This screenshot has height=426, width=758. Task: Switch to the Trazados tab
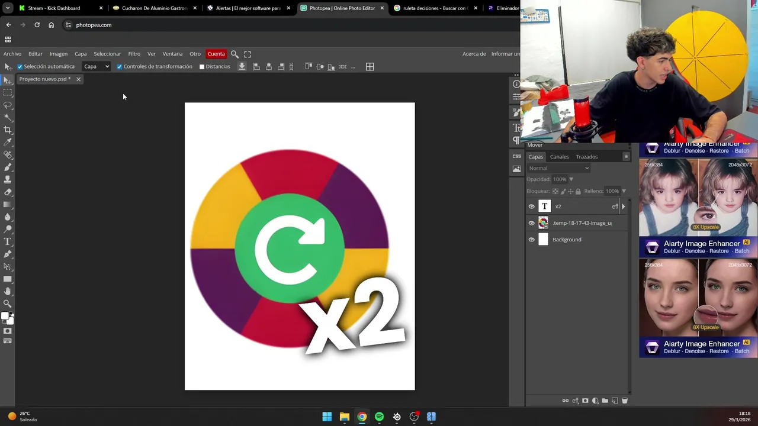tap(587, 157)
